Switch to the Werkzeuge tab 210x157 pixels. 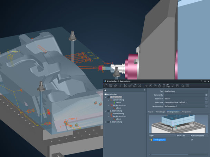click(x=160, y=112)
